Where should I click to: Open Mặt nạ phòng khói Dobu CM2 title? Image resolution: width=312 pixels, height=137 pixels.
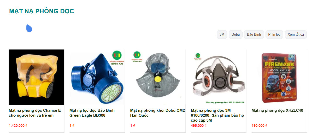coord(157,113)
